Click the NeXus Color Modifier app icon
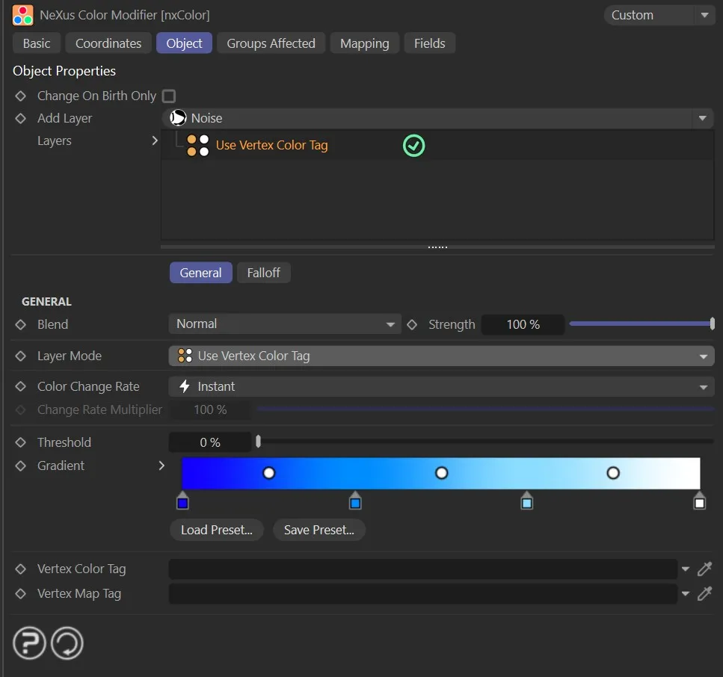723x677 pixels. tap(22, 15)
